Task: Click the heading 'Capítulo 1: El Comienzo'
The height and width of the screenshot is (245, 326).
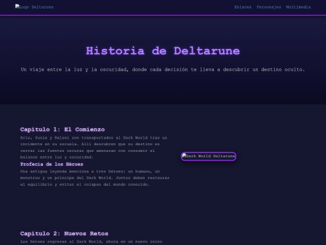Action: click(x=62, y=129)
